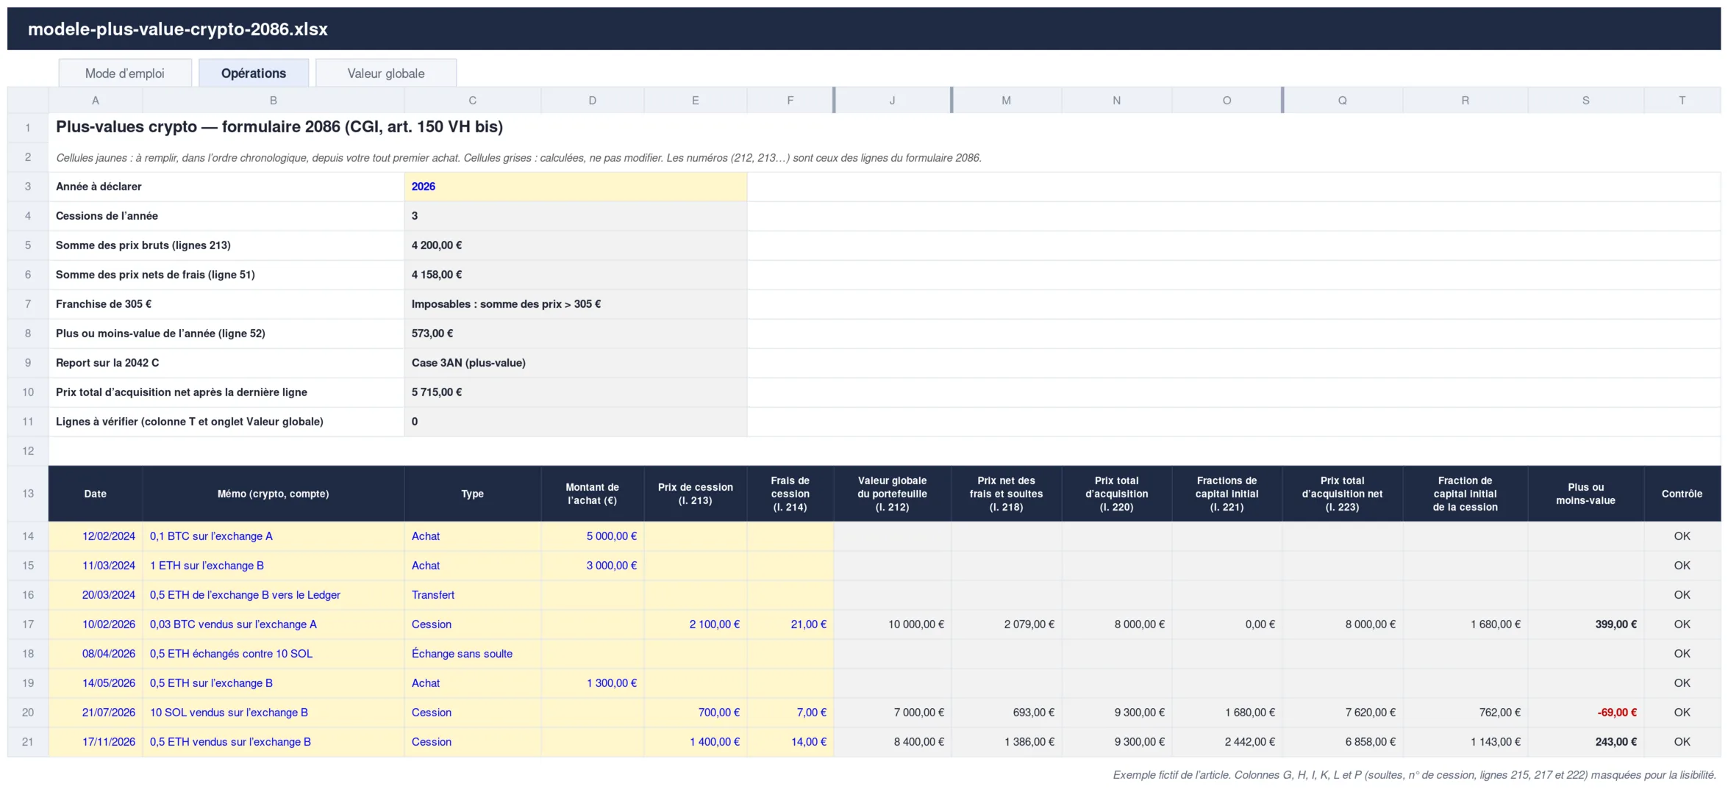
Task: Click the 'Franchise de 305 €' label cell
Action: pos(226,304)
